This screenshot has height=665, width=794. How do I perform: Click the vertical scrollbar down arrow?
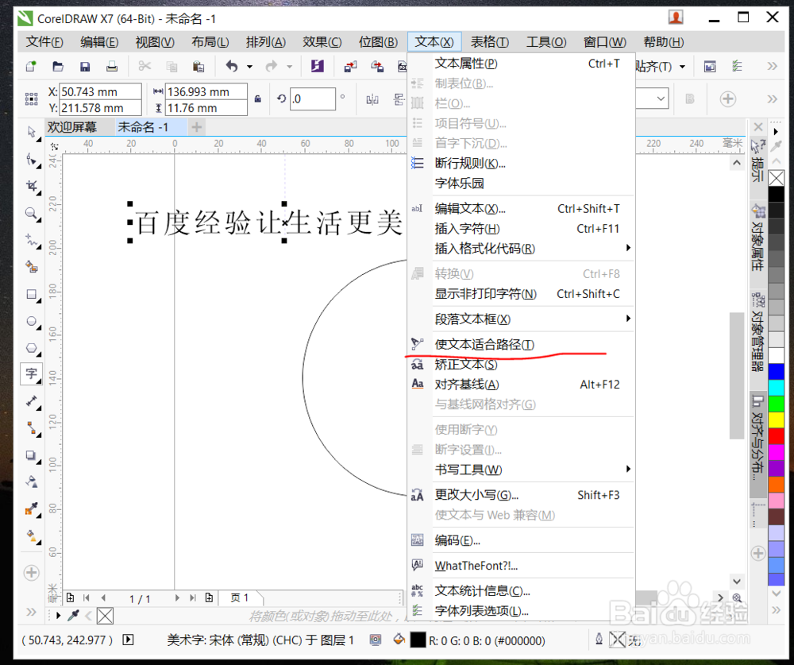click(x=737, y=581)
